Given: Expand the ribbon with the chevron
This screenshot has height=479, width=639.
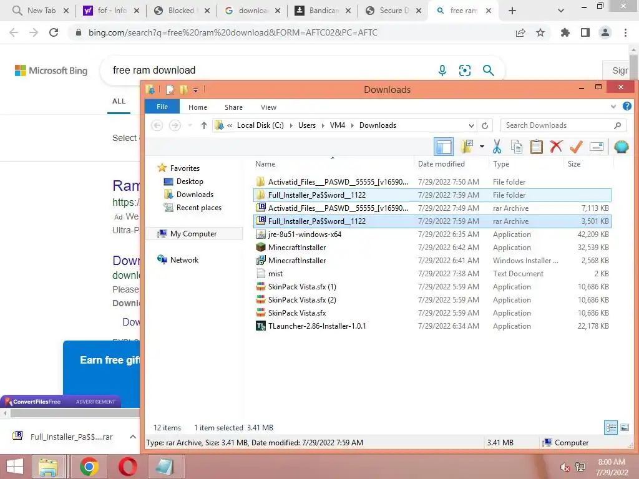Looking at the screenshot, I should point(613,106).
